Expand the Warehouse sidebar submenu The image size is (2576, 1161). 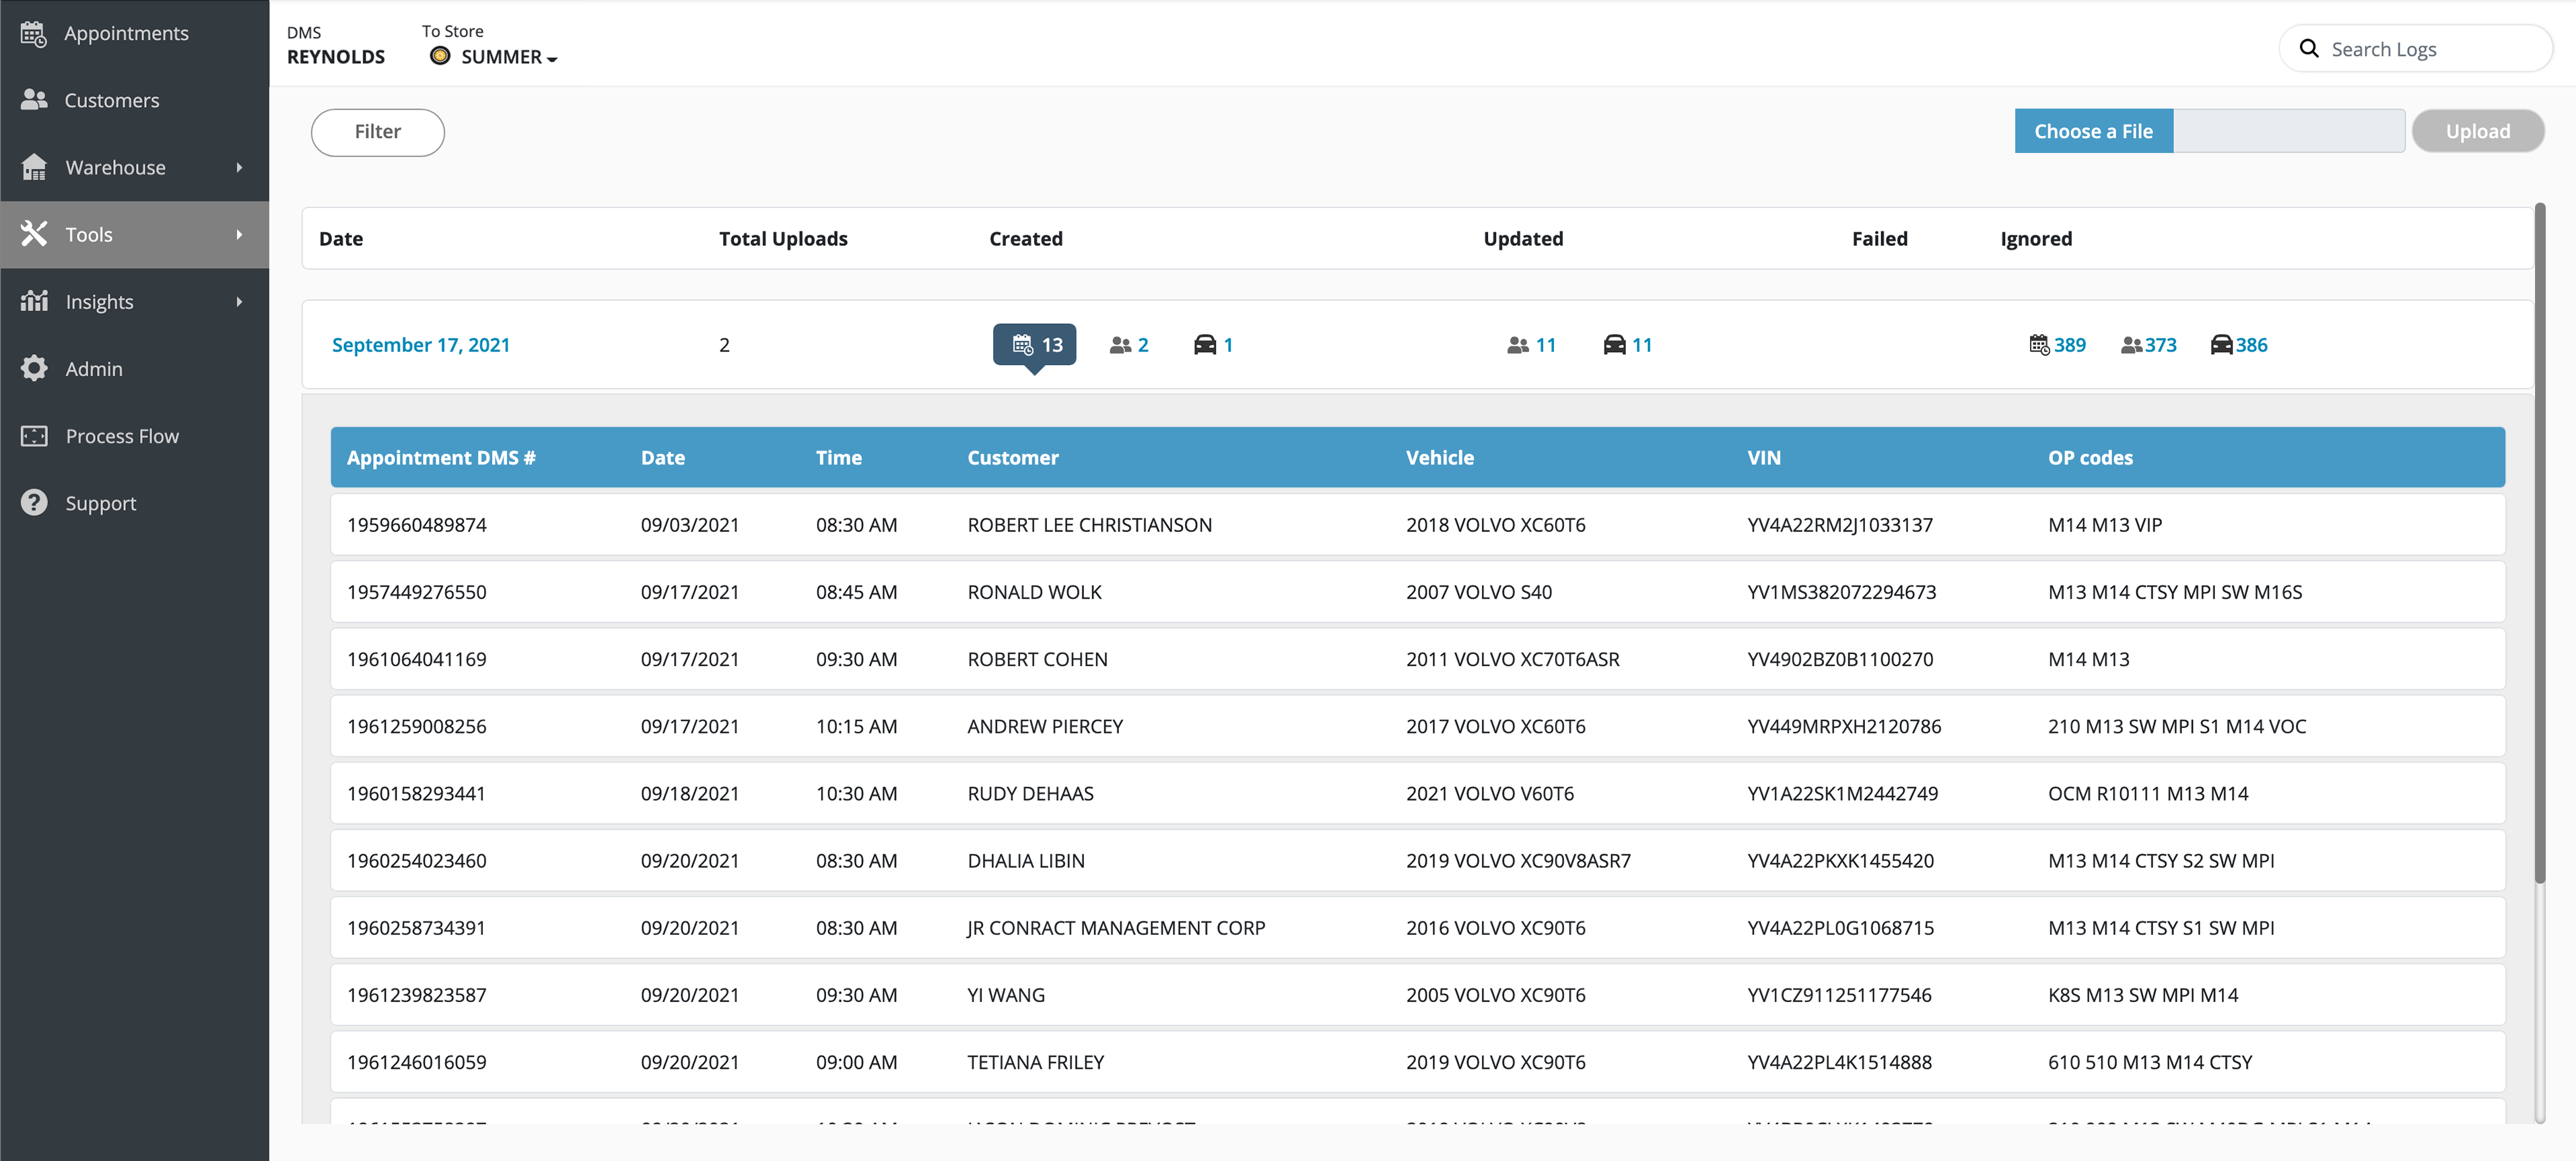point(239,167)
